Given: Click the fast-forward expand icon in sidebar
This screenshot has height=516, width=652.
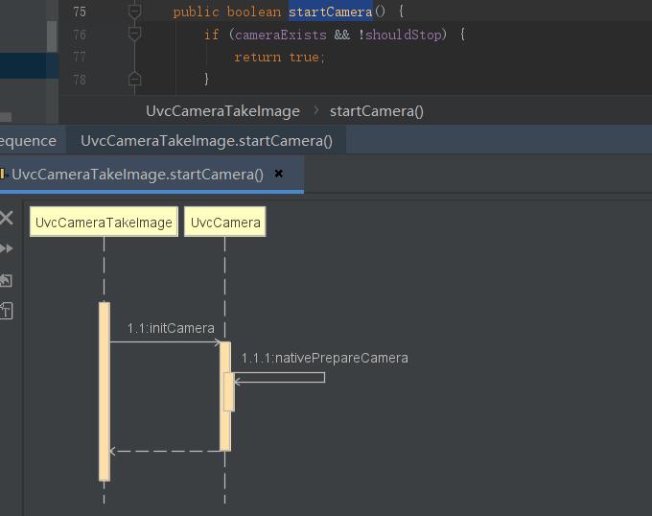Looking at the screenshot, I should [x=7, y=248].
